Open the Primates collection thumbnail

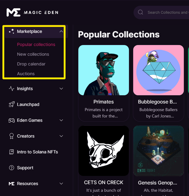pos(104,70)
